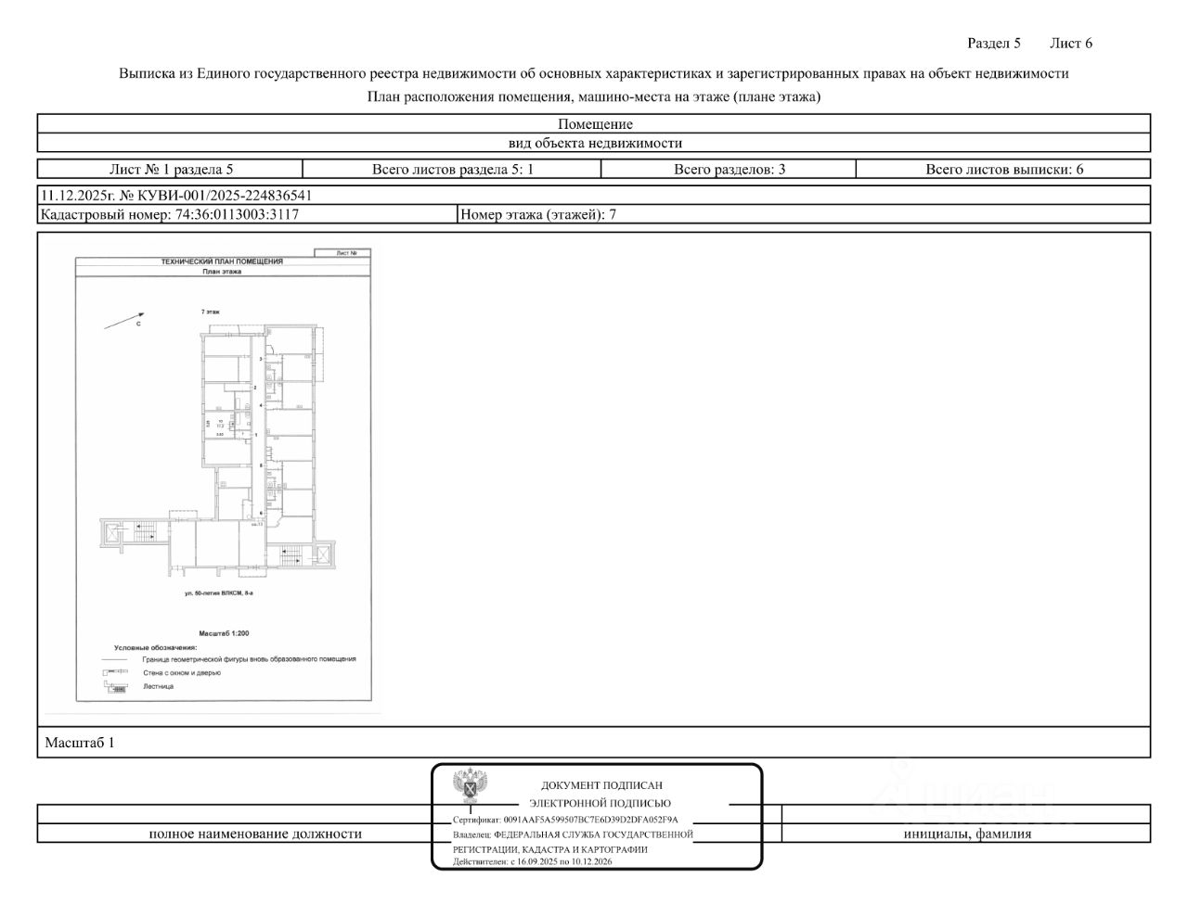
Task: Select the subtitle "План расположения помещения, машино-места на этаже"
Action: (x=594, y=96)
